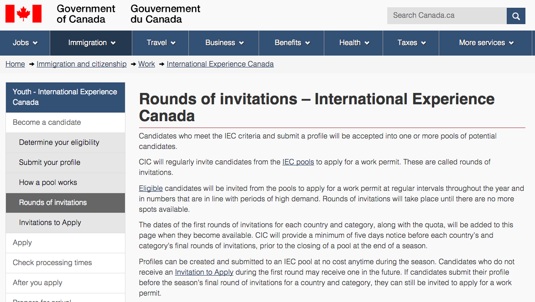Image resolution: width=535 pixels, height=302 pixels.
Task: Open Immigration and citizenship breadcrumb
Action: coord(82,64)
